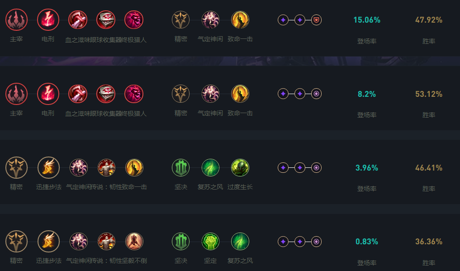This screenshot has width=460, height=271.
Task: Select the 坚定 fist rune icon
Action: click(210, 242)
